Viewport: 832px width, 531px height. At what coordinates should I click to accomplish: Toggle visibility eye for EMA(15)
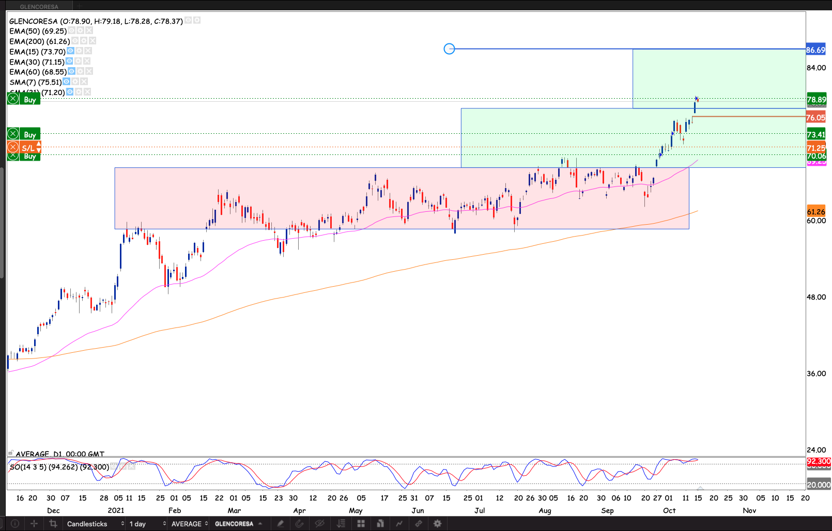[x=70, y=51]
